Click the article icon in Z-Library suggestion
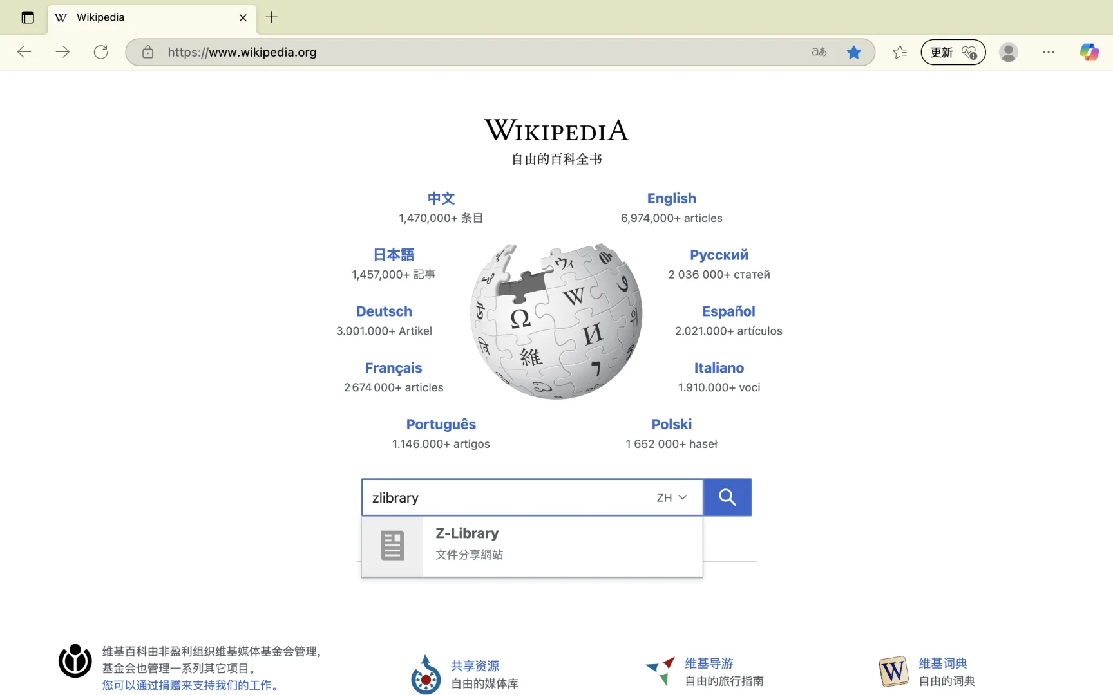 tap(392, 546)
